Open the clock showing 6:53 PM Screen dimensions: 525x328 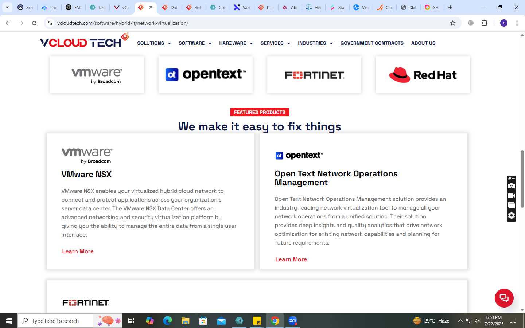click(494, 321)
